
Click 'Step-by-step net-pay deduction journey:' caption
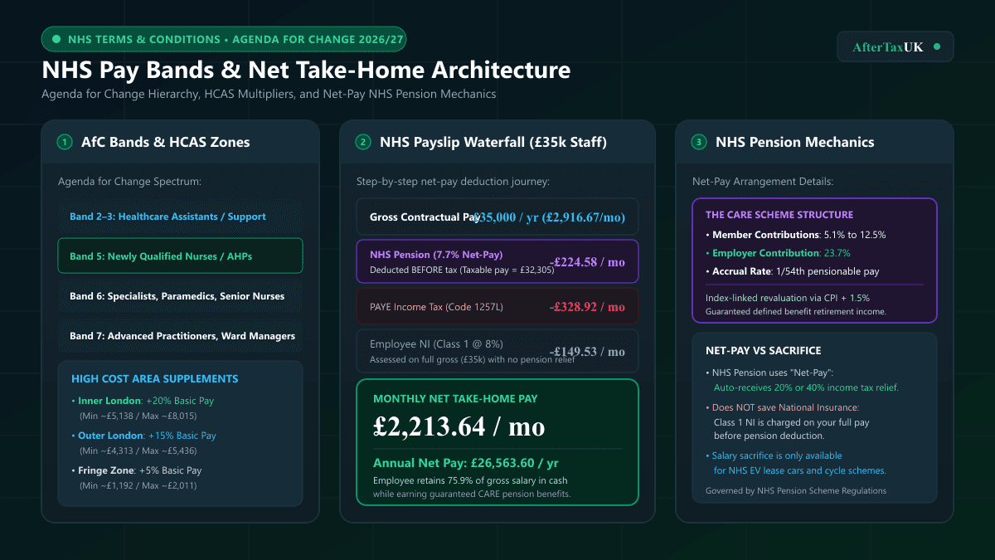pos(454,182)
